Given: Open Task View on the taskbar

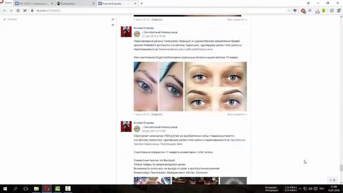Looking at the screenshot, I should pyautogui.click(x=26, y=189).
